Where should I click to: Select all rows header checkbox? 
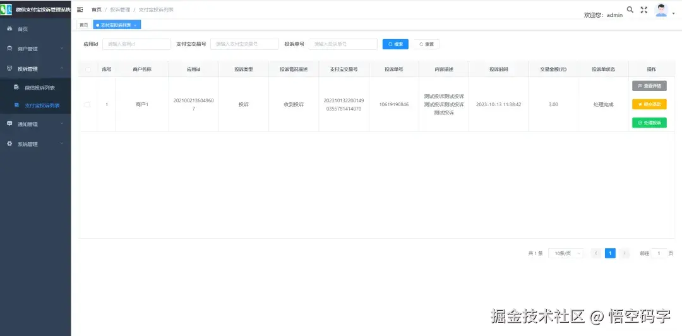pos(88,69)
